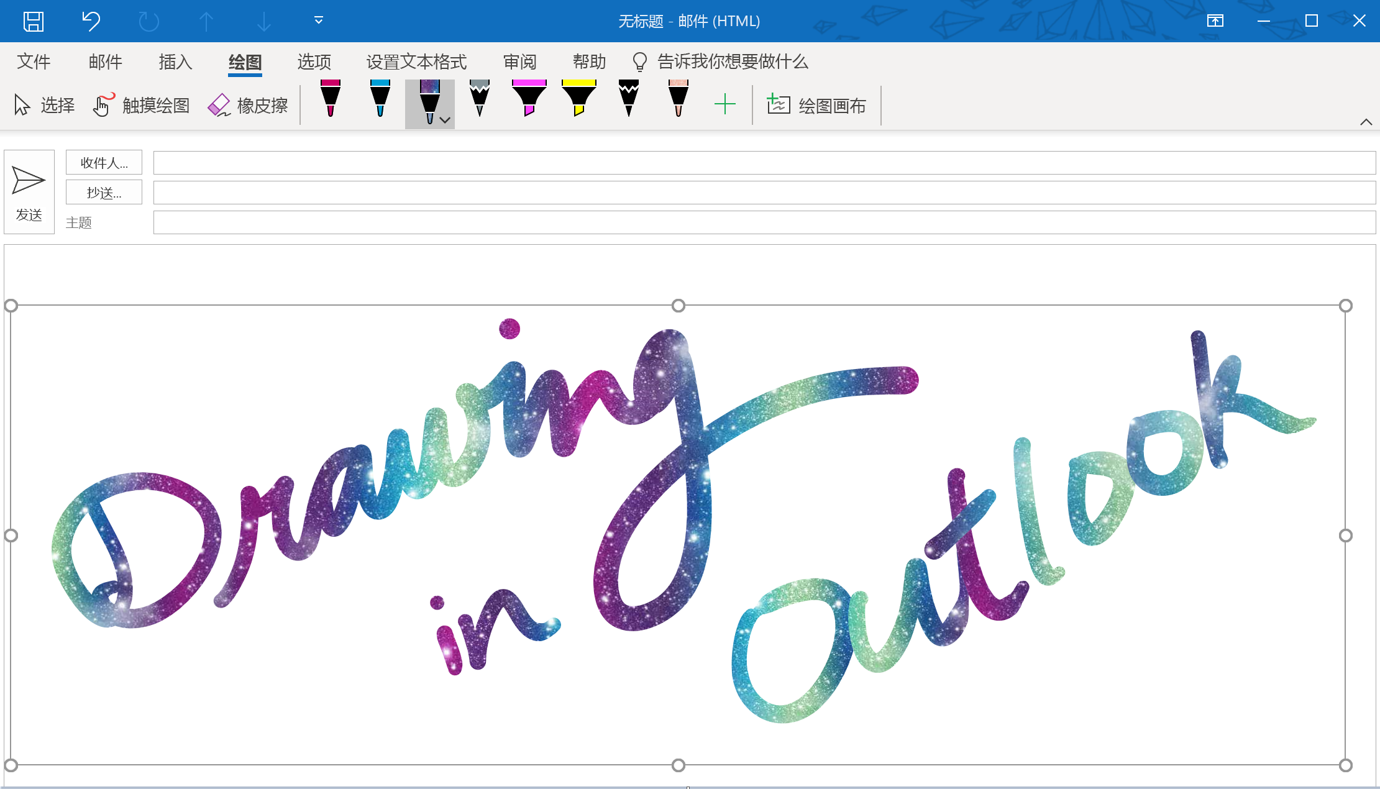Screen dimensions: 1380x789
Task: Click the bottom-left canvas corner handle
Action: [11, 765]
